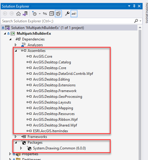
Task: Toggle the Show All Files button
Action: pos(58,14)
